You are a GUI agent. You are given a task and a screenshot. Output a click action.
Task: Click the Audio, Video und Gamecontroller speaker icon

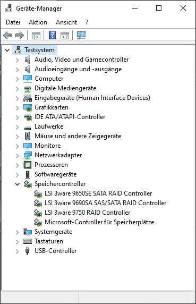pos(27,60)
